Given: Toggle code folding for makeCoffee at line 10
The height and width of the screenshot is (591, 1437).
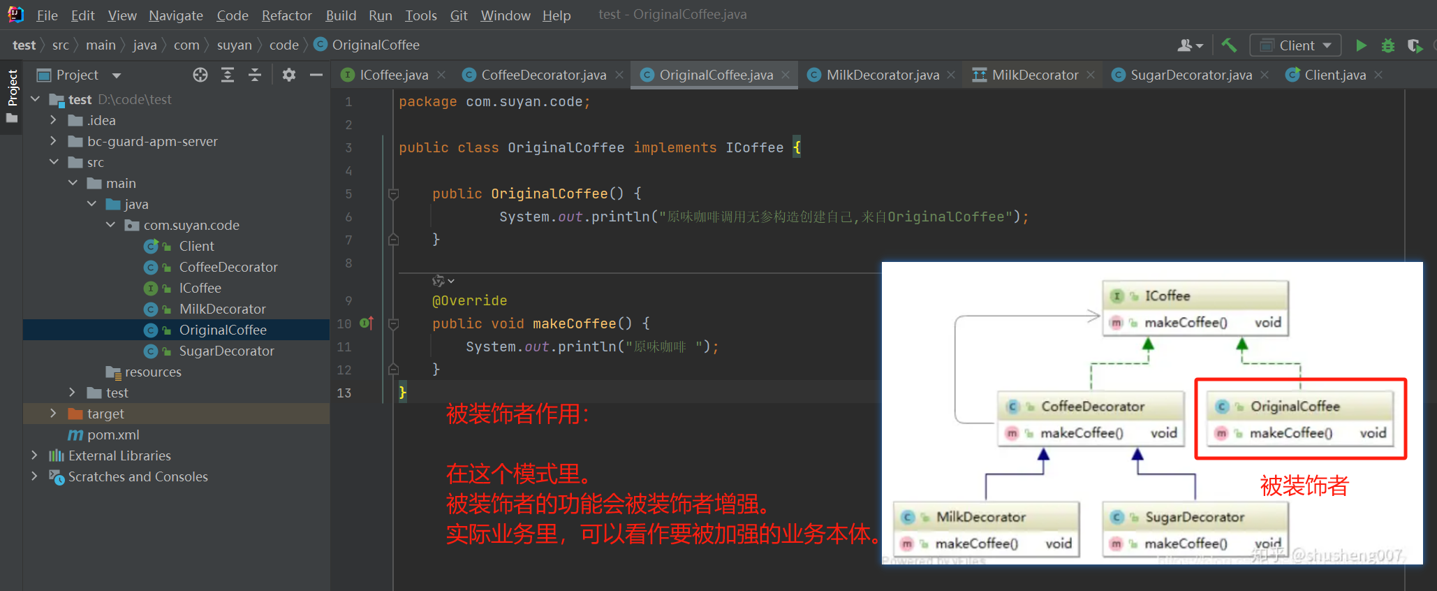Looking at the screenshot, I should pos(393,323).
